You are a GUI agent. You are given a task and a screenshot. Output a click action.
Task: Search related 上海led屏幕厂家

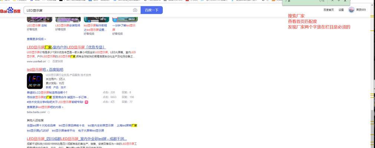click(127, 125)
